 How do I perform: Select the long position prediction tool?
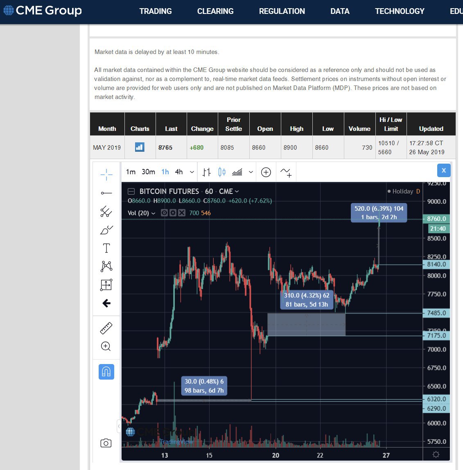106,285
